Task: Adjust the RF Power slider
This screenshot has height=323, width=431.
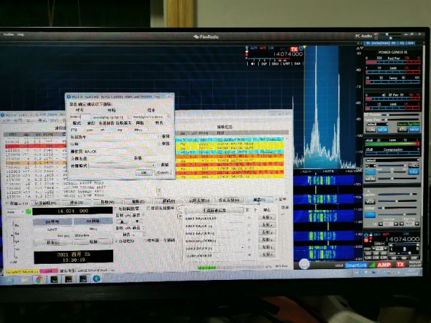Action: pos(401,114)
